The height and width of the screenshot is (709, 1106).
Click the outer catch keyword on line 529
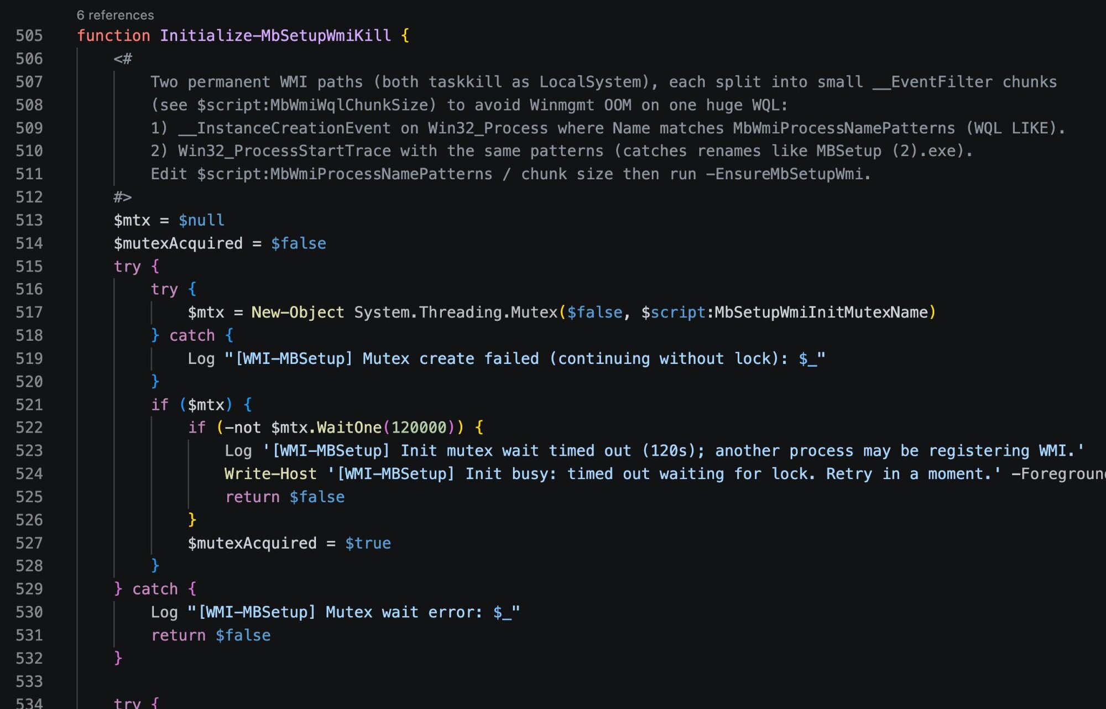[x=155, y=589]
